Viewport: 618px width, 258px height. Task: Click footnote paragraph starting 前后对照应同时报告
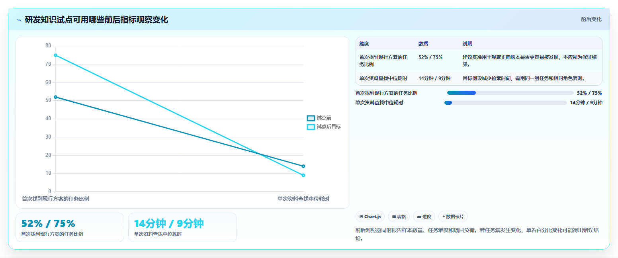(x=477, y=234)
